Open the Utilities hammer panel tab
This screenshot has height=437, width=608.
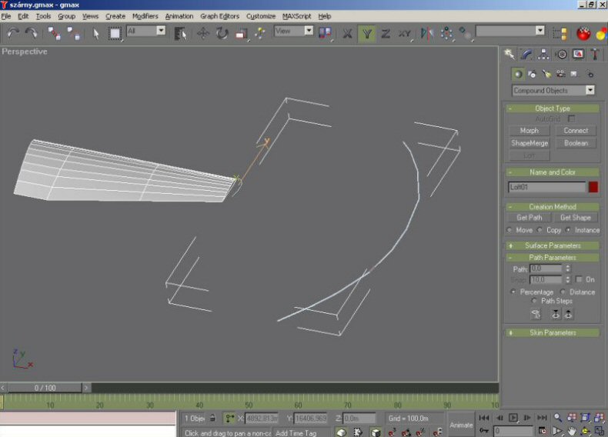coord(595,54)
